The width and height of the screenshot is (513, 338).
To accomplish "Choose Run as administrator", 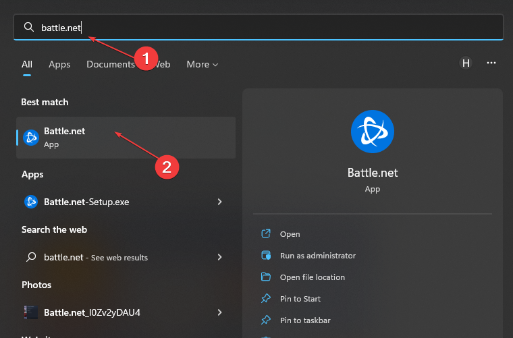I will coord(318,256).
